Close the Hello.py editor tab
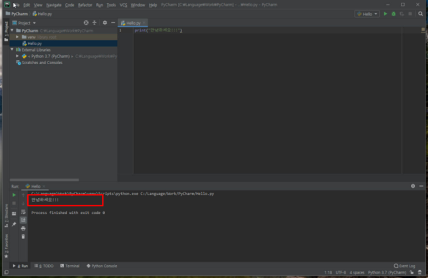Image resolution: width=428 pixels, height=278 pixels. point(144,23)
